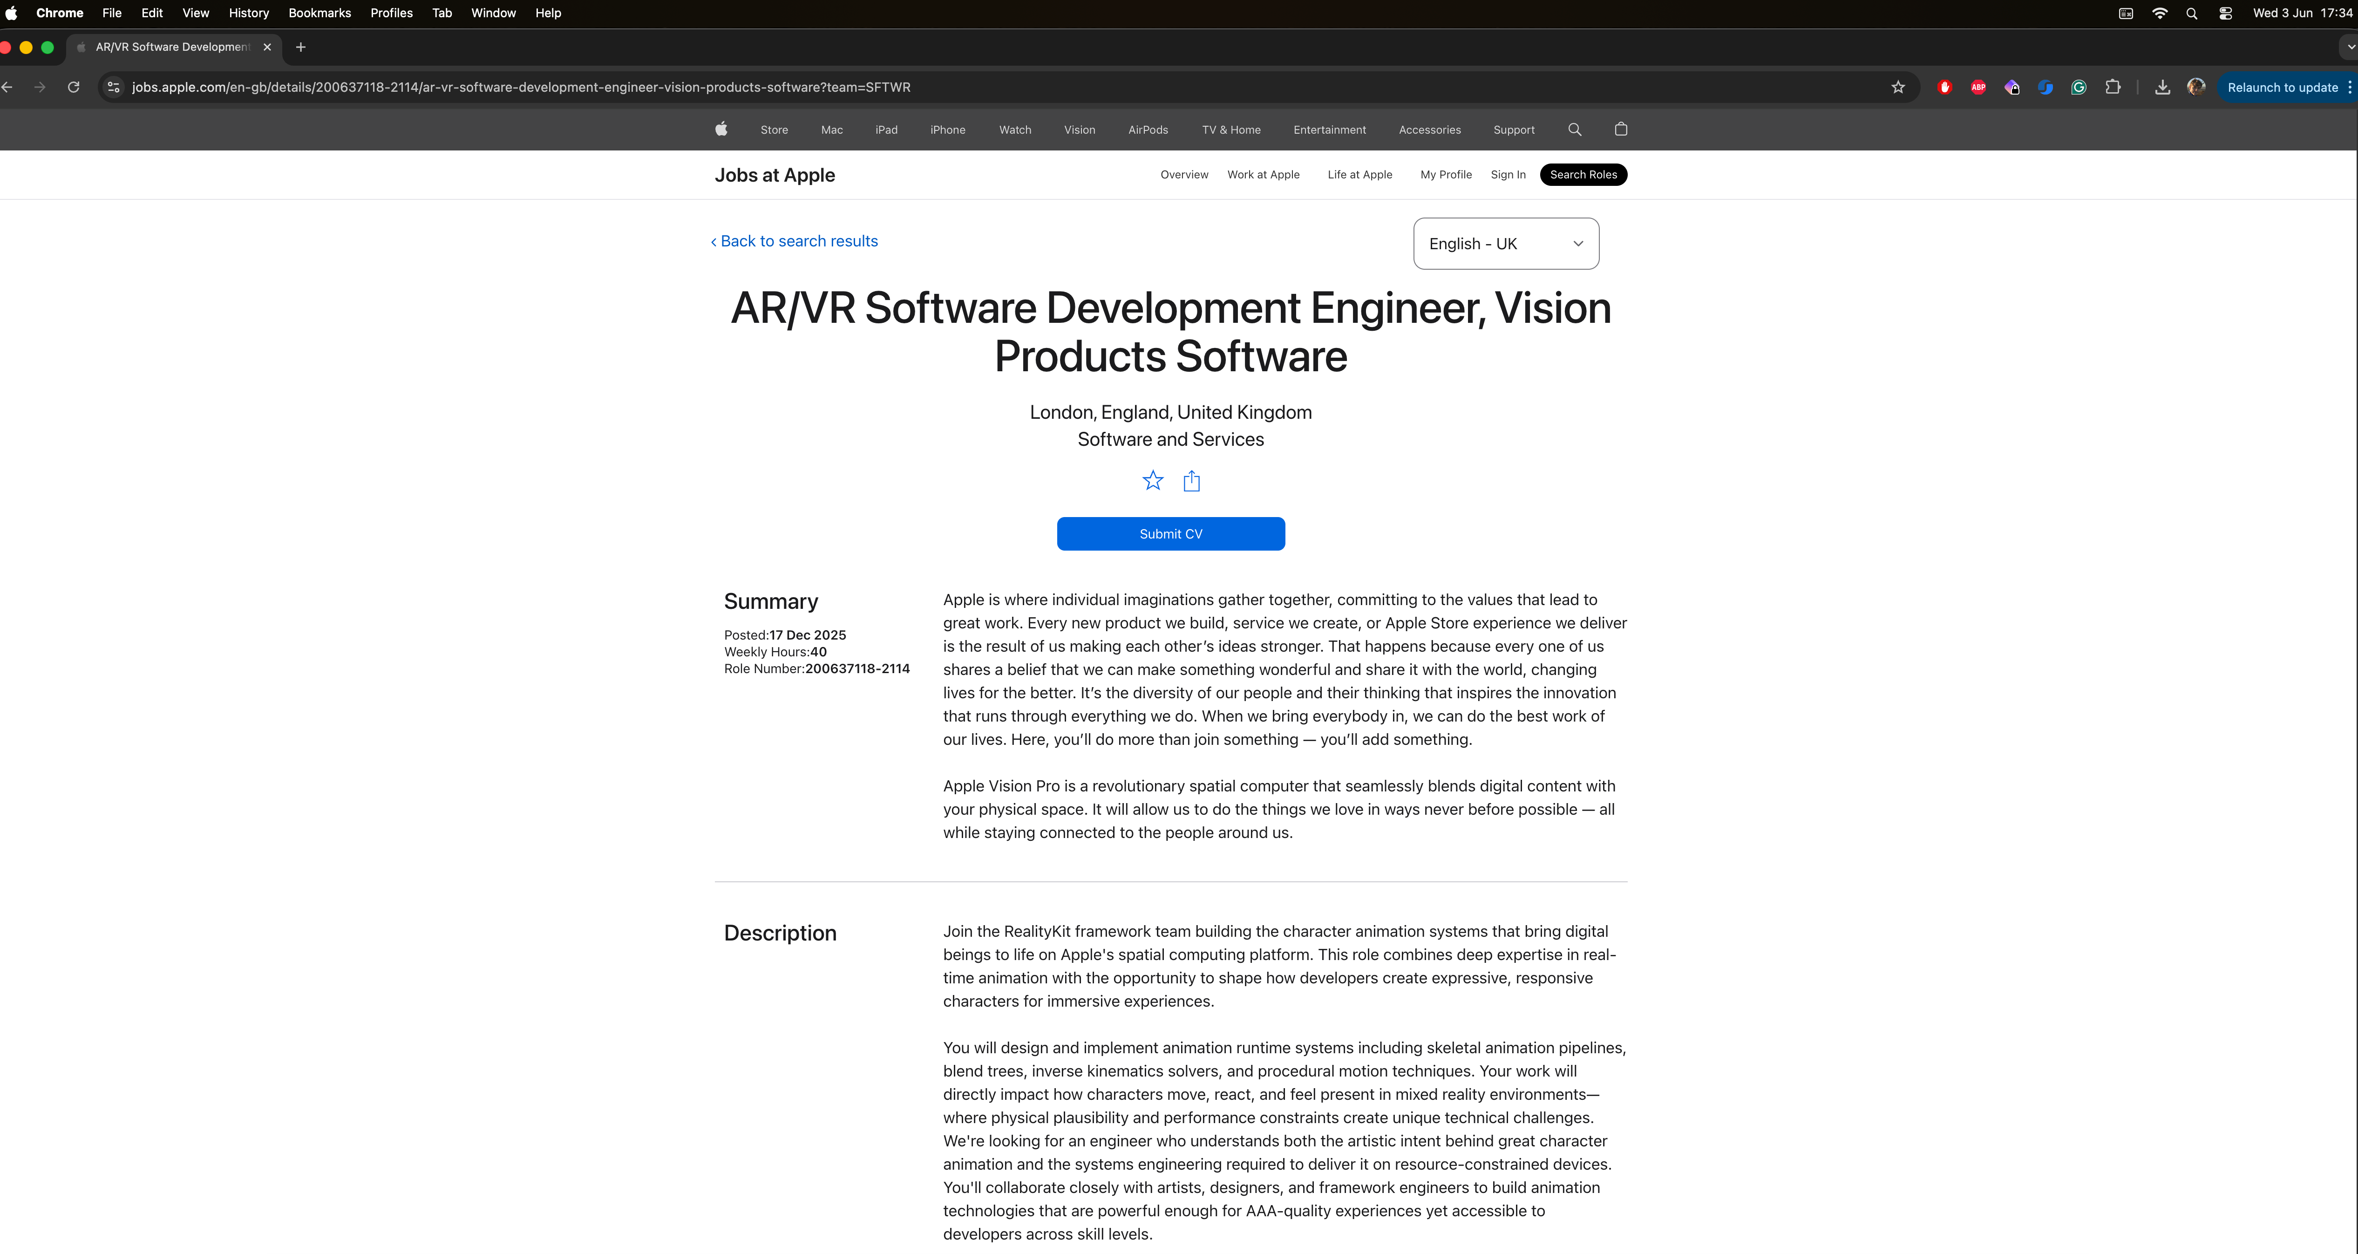Viewport: 2358px width, 1254px height.
Task: Submit CV for this role
Action: pos(1171,534)
